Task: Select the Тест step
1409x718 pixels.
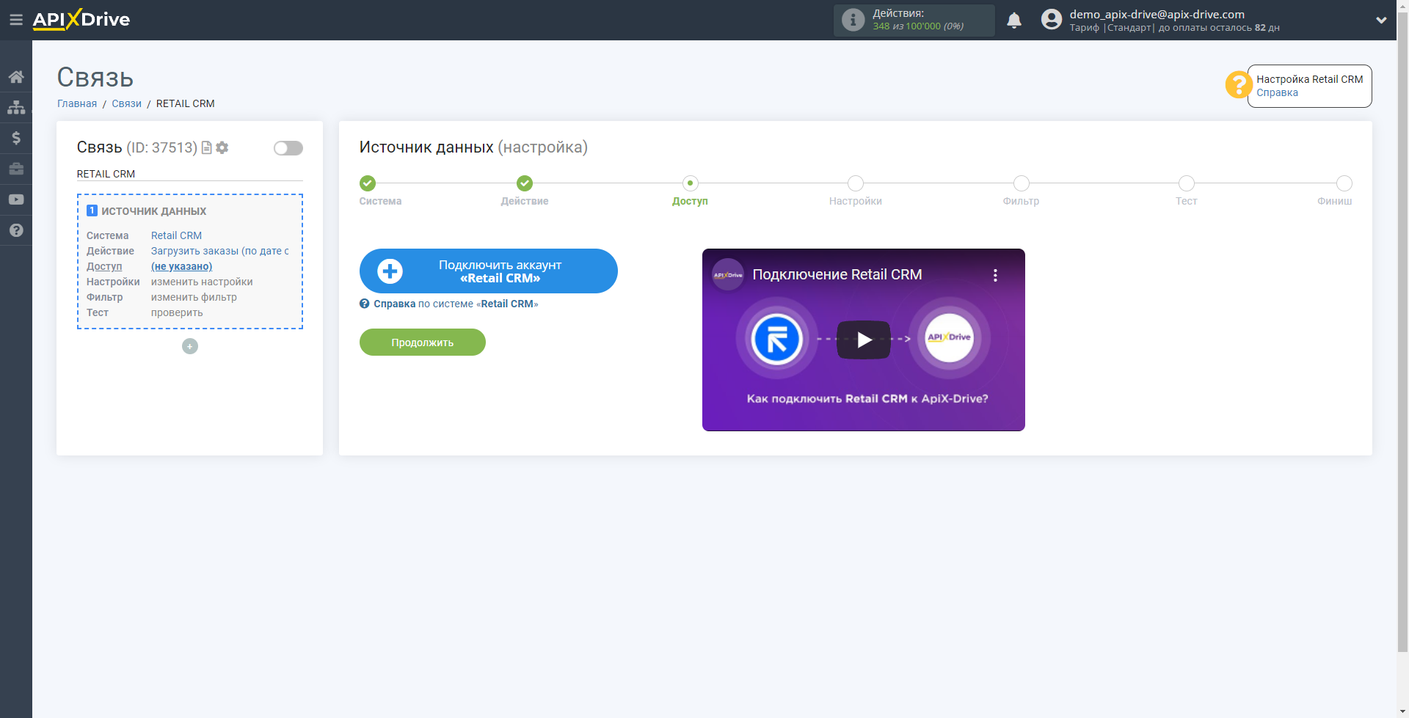Action: [x=1186, y=183]
